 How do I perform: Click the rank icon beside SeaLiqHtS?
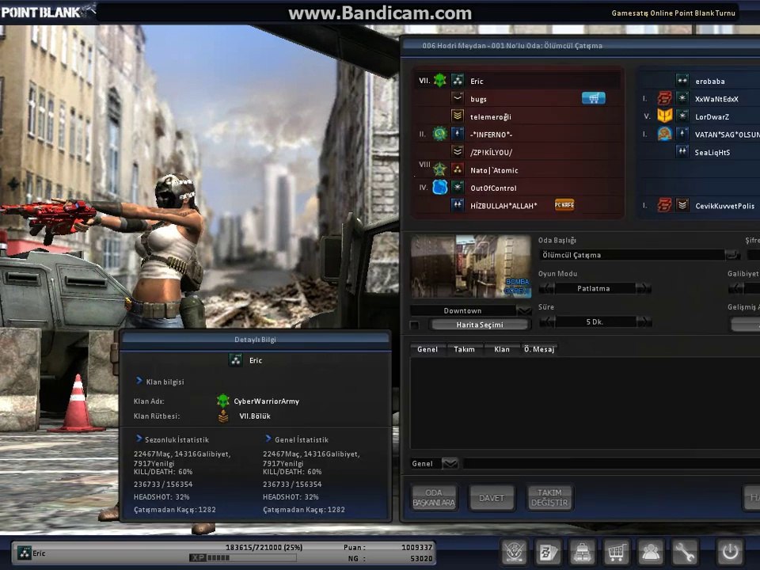pyautogui.click(x=682, y=152)
